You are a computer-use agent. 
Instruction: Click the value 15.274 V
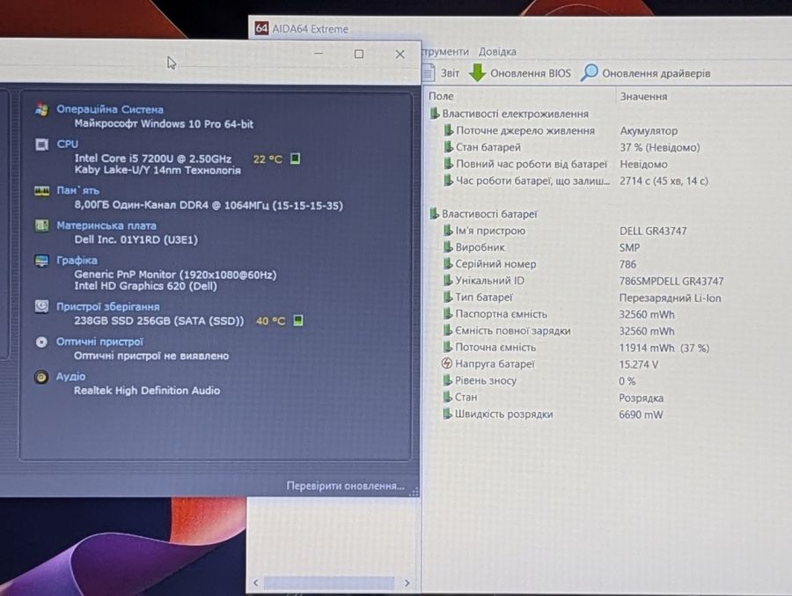(639, 364)
